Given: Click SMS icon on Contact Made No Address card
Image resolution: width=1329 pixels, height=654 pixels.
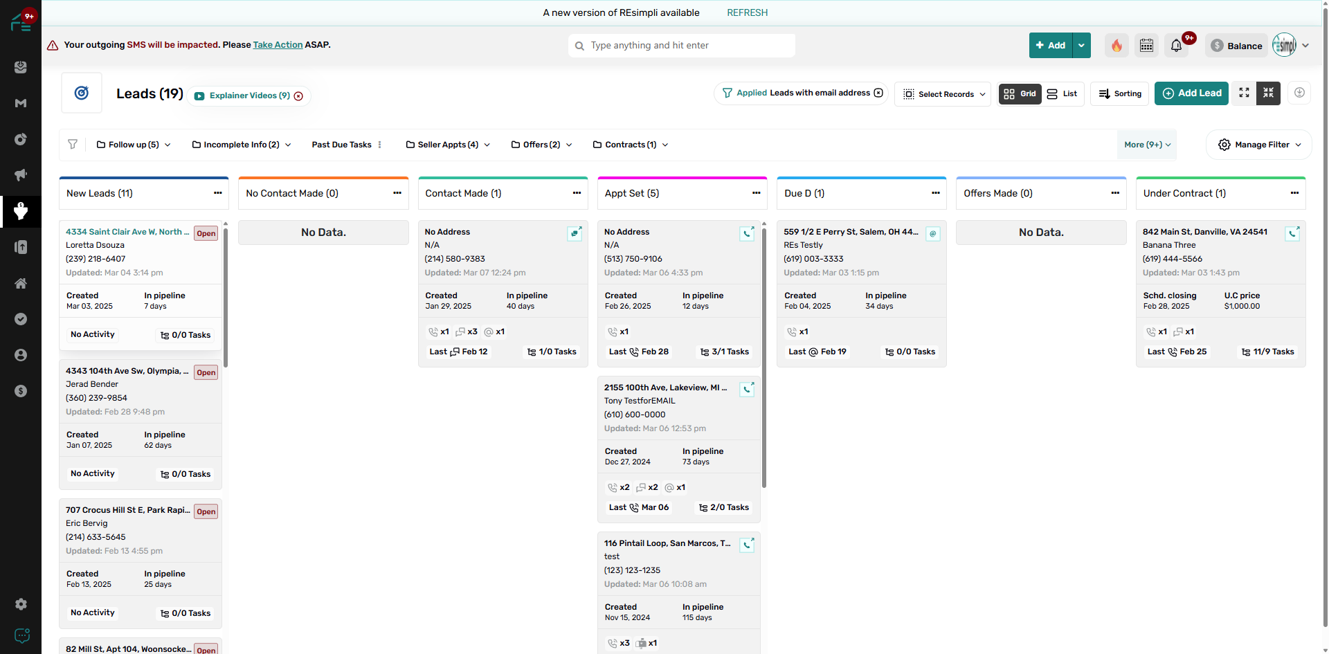Looking at the screenshot, I should [x=575, y=233].
